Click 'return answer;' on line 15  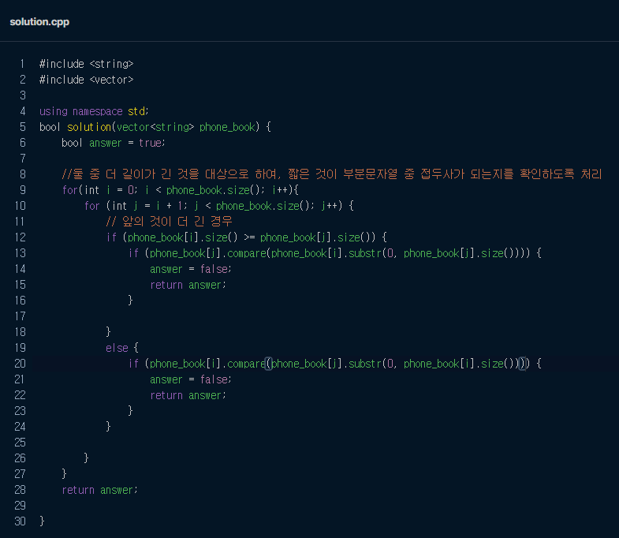(188, 285)
